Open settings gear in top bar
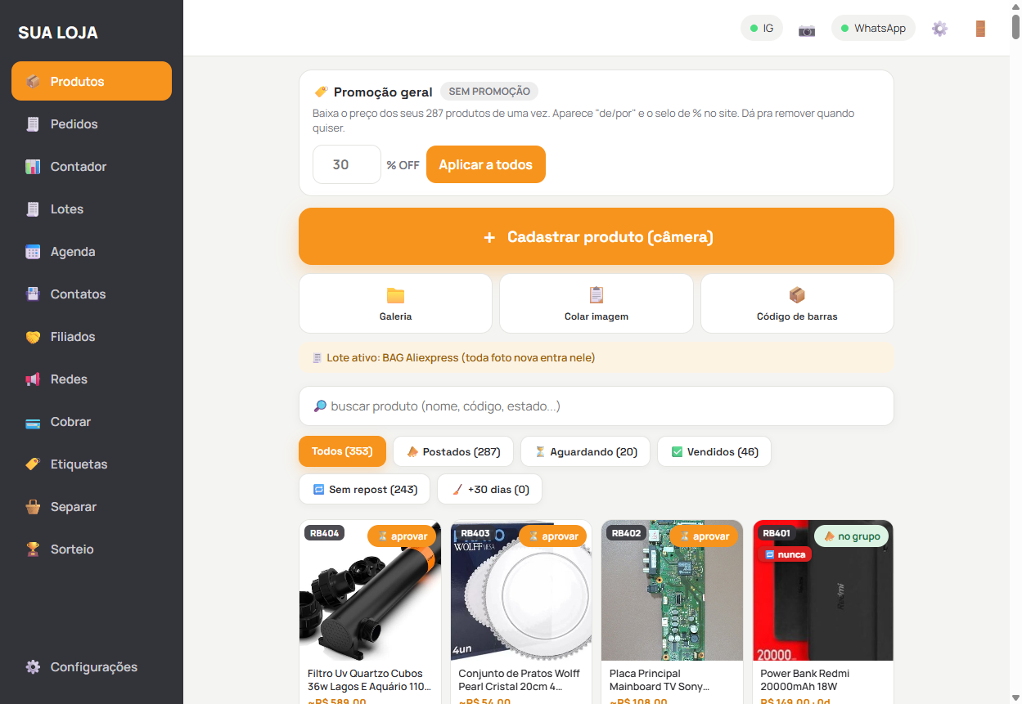Image resolution: width=1022 pixels, height=704 pixels. [x=939, y=29]
